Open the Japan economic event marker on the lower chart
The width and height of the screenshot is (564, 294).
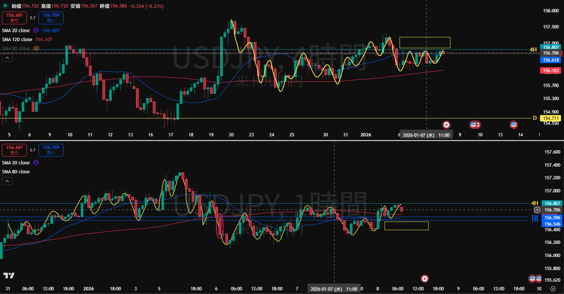tap(425, 278)
